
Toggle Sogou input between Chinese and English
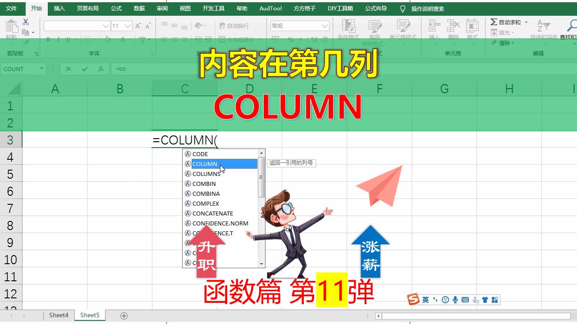click(x=426, y=299)
